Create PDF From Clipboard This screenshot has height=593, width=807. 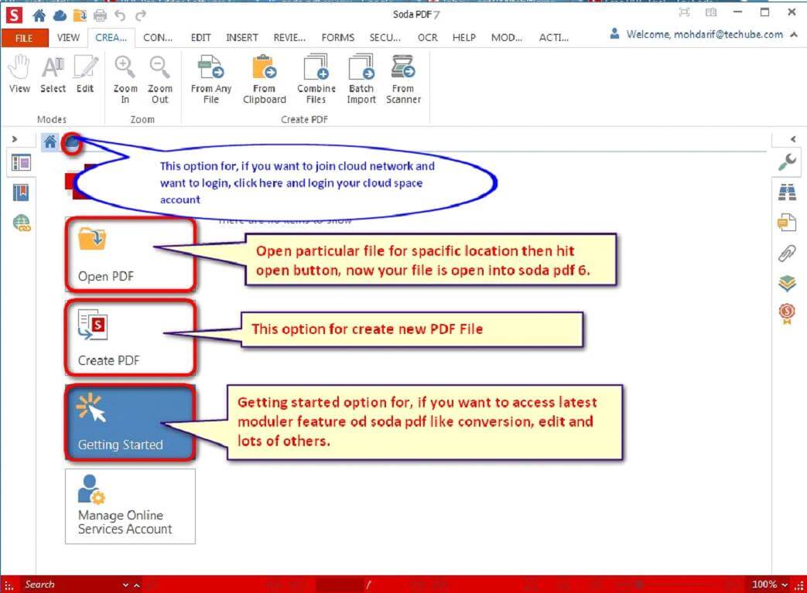[265, 80]
